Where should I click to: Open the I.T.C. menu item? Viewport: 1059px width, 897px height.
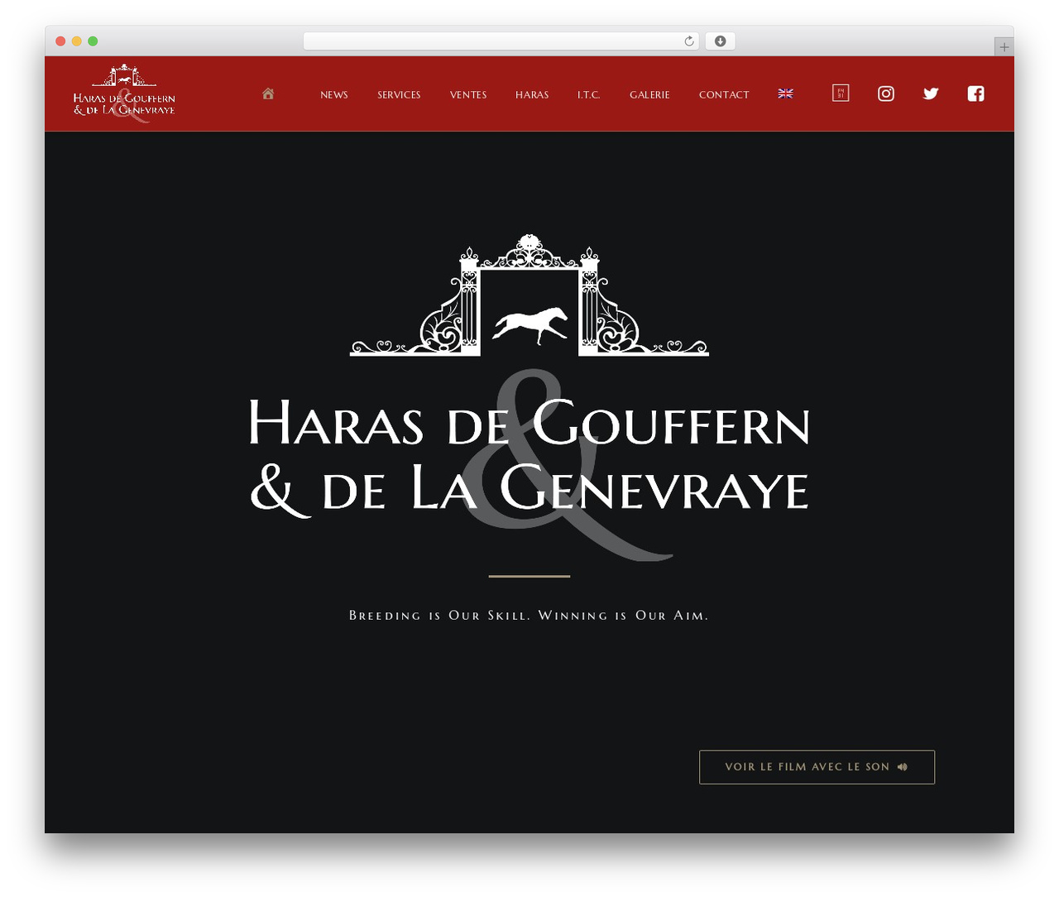[589, 95]
